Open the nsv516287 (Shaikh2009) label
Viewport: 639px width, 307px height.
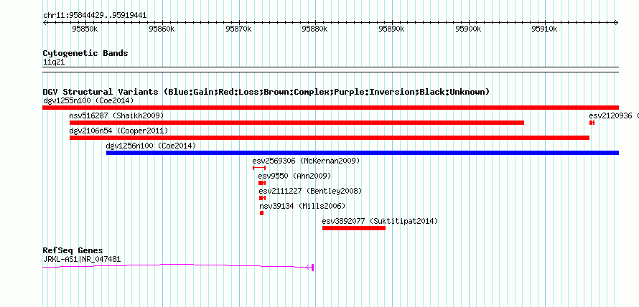point(116,115)
